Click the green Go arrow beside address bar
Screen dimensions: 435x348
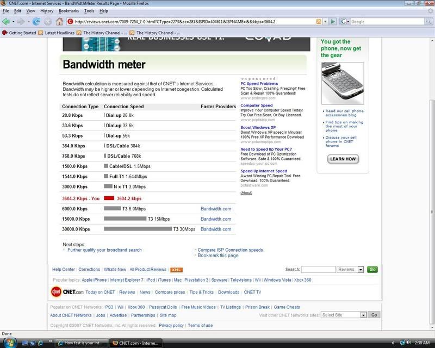coord(333,22)
